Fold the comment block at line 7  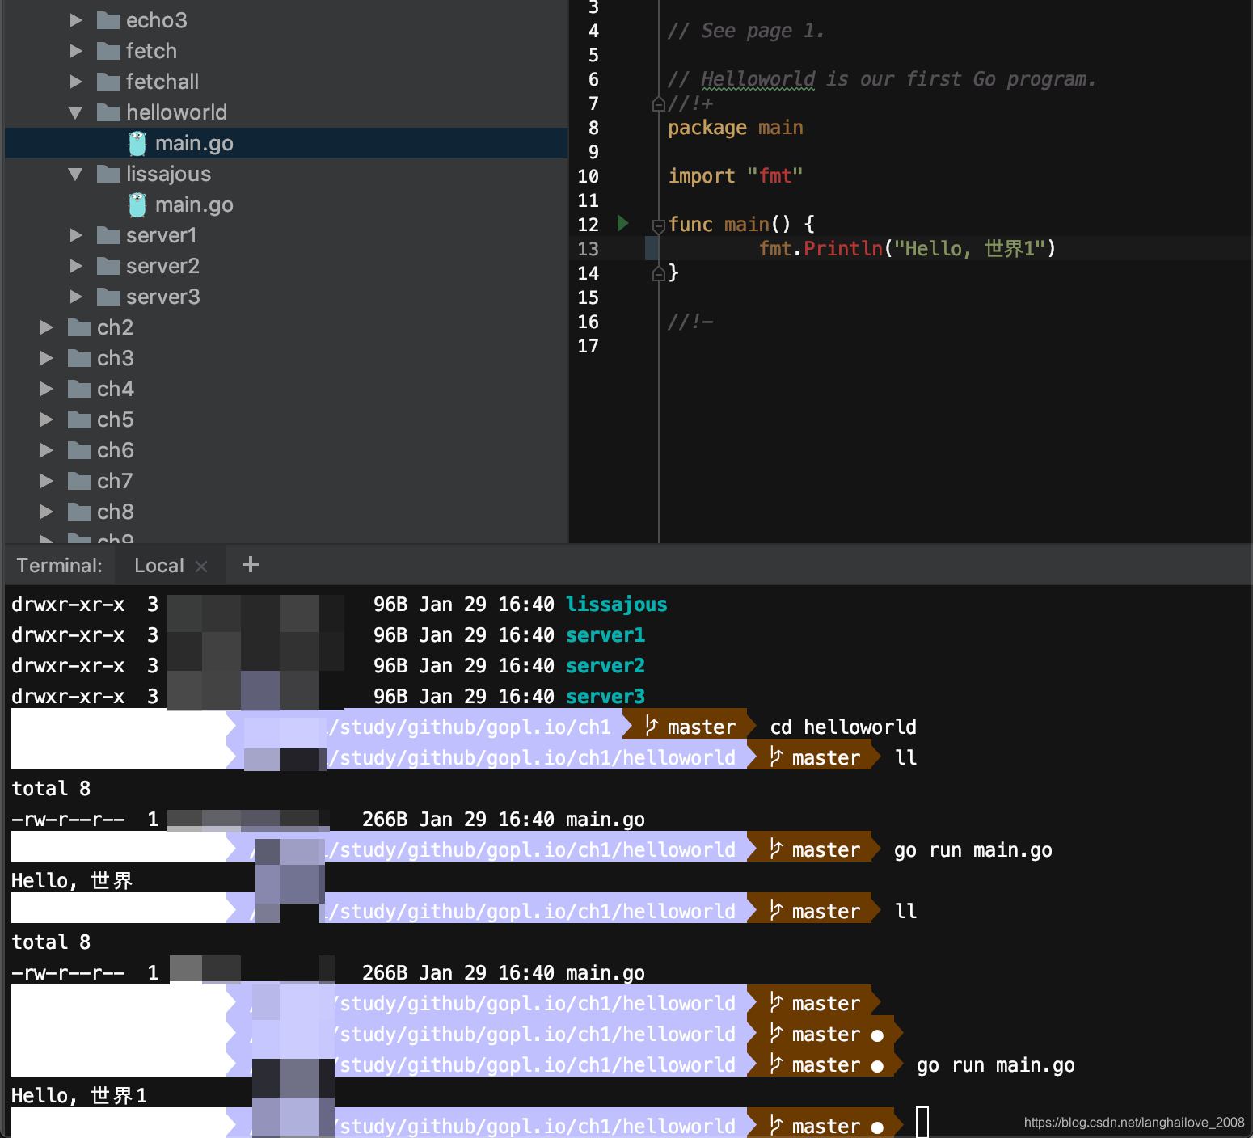click(658, 104)
